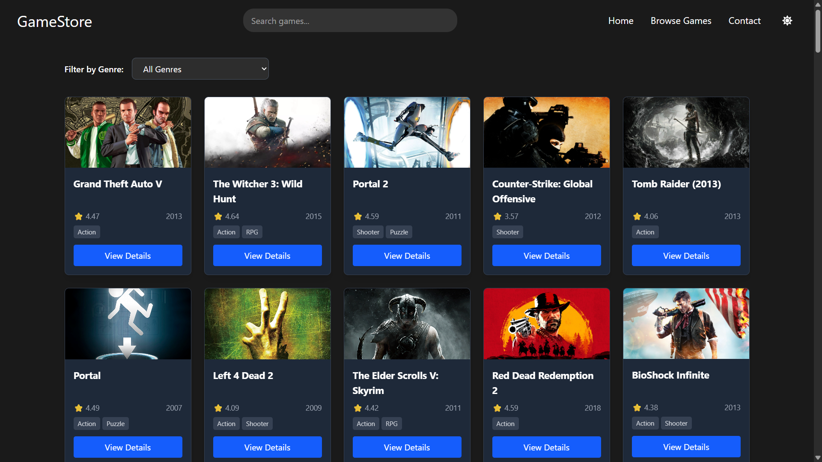Click the star rating icon on Grand Theft Auto V
Screen dimensions: 822x462
pyautogui.click(x=78, y=216)
